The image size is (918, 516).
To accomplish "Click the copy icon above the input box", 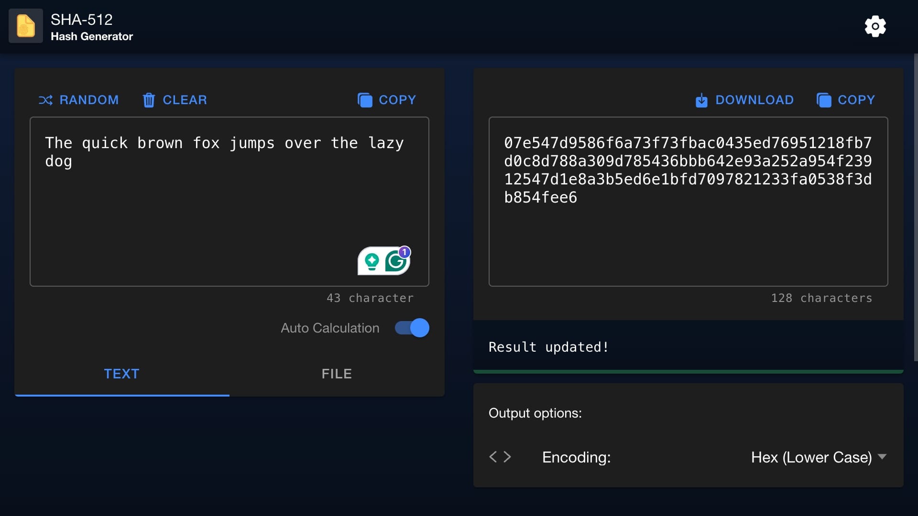I will click(x=365, y=100).
